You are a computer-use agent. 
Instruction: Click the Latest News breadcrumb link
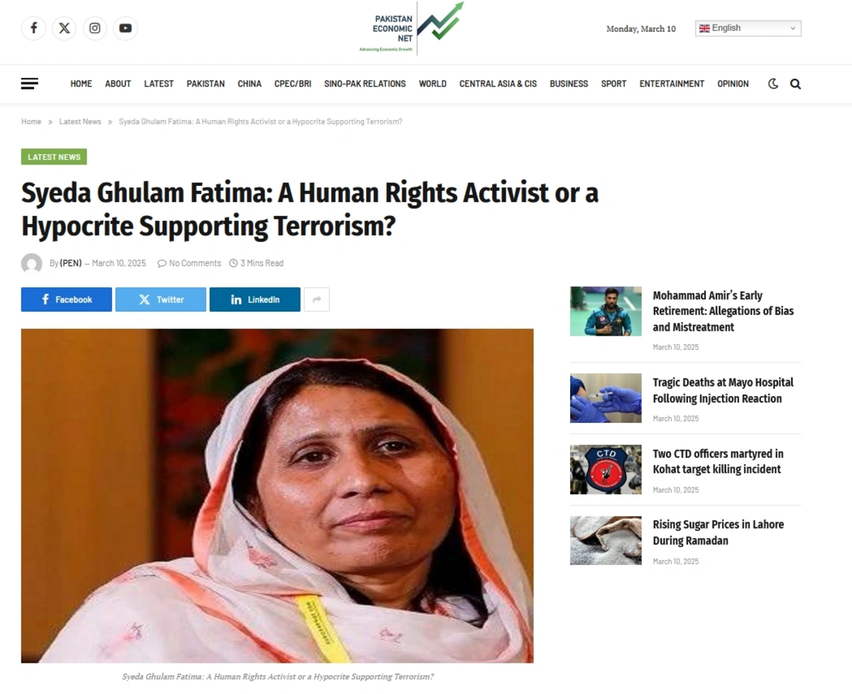(x=80, y=122)
